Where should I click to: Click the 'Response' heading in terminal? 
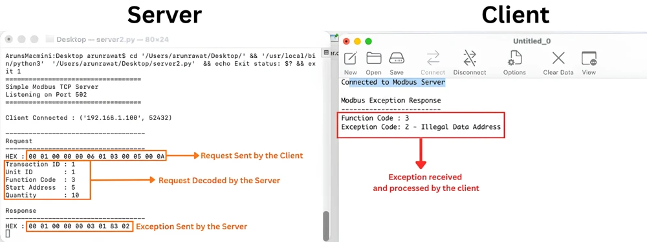[x=21, y=211]
